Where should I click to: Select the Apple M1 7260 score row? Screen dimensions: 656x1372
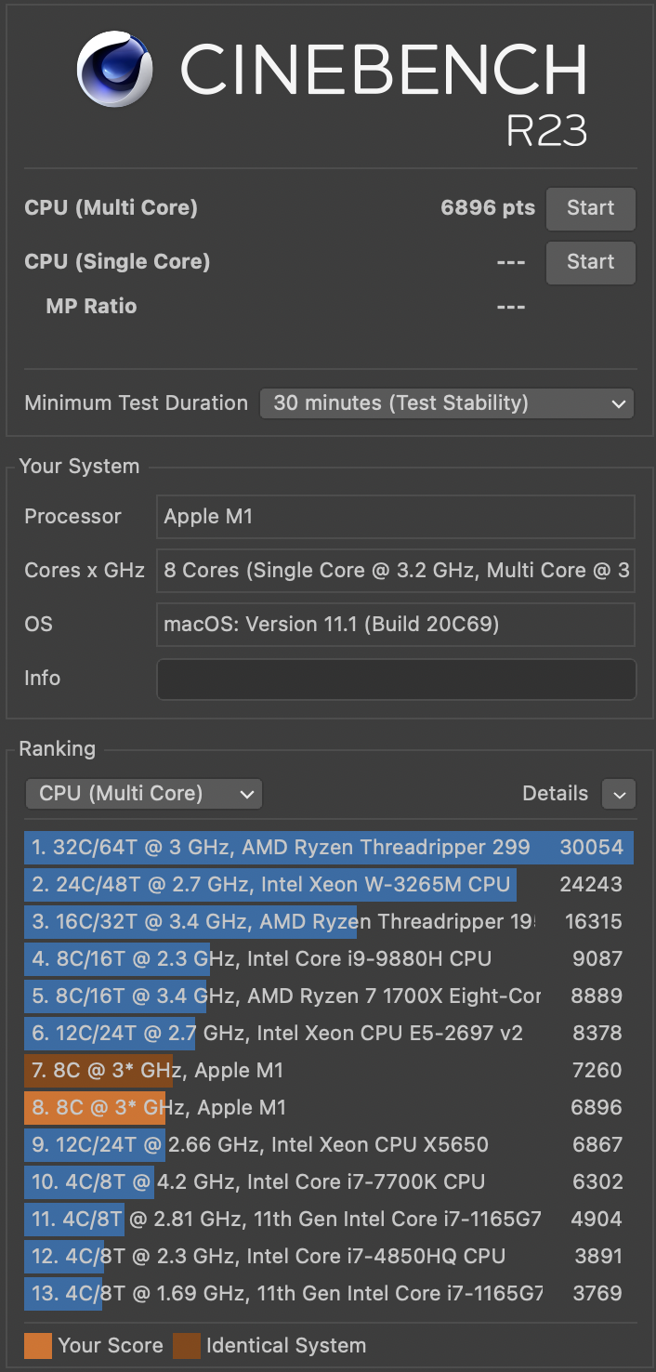pyautogui.click(x=327, y=1071)
